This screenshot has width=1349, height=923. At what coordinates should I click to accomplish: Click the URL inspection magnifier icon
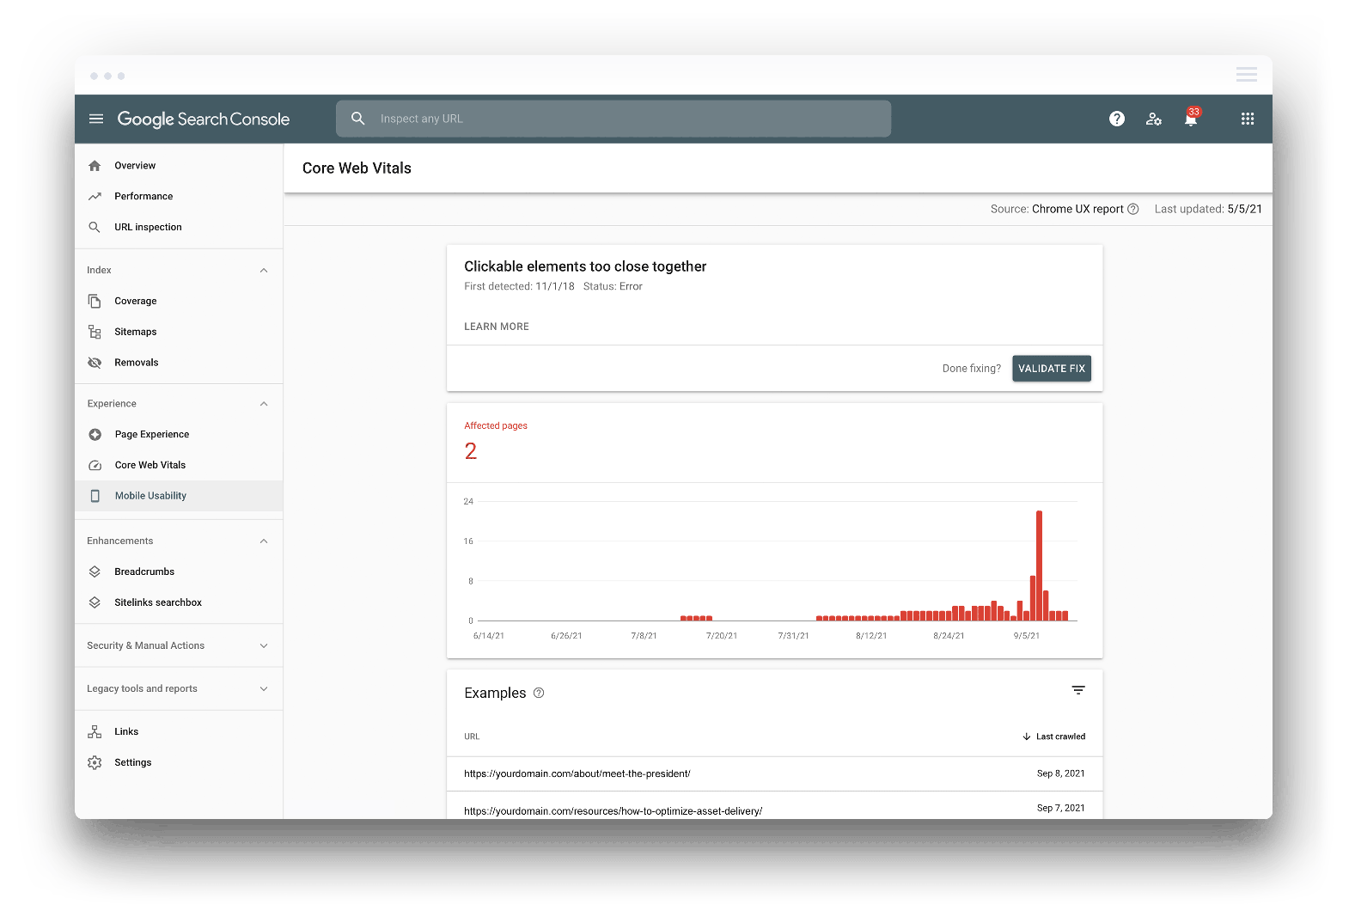pos(95,227)
